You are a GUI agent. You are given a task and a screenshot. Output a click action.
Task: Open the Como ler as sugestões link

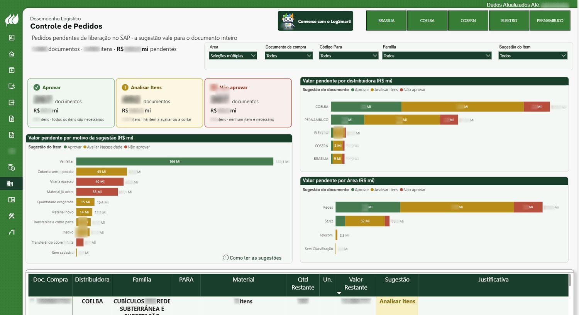point(252,258)
